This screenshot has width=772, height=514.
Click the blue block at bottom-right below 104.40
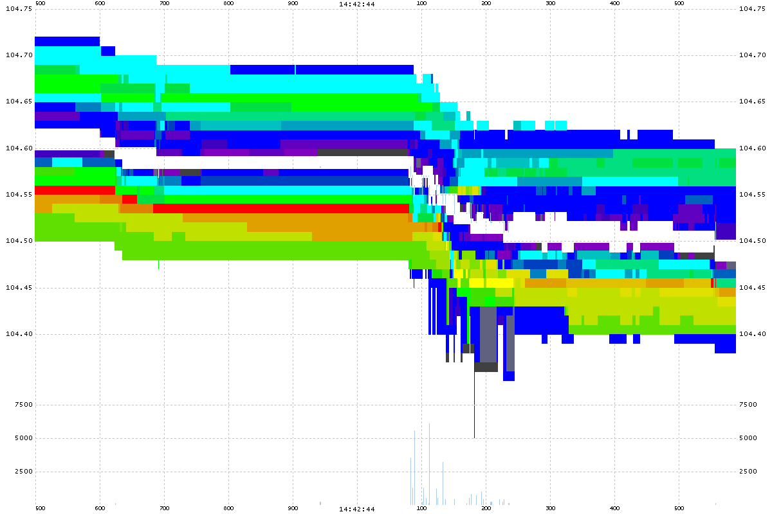[x=725, y=348]
